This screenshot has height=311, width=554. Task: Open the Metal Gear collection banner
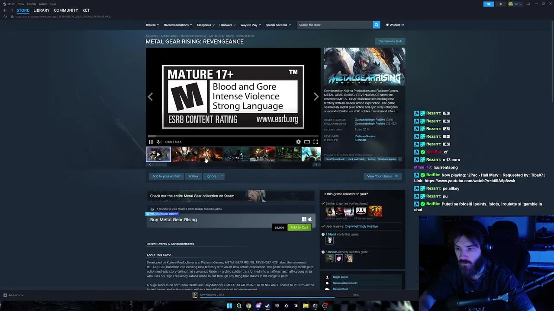(232, 196)
